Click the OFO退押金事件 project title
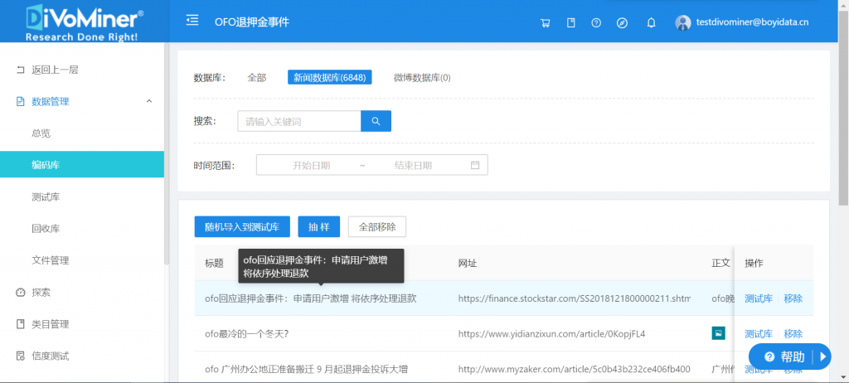Image resolution: width=849 pixels, height=383 pixels. click(x=252, y=22)
